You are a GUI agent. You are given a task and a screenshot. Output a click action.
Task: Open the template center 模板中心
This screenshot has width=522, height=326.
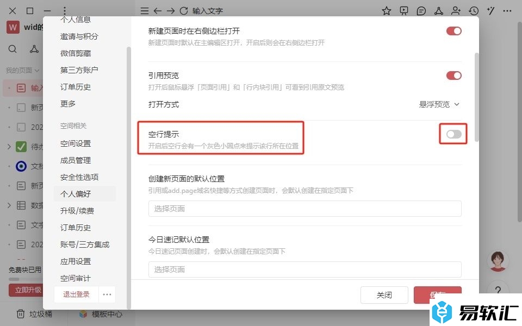click(101, 314)
